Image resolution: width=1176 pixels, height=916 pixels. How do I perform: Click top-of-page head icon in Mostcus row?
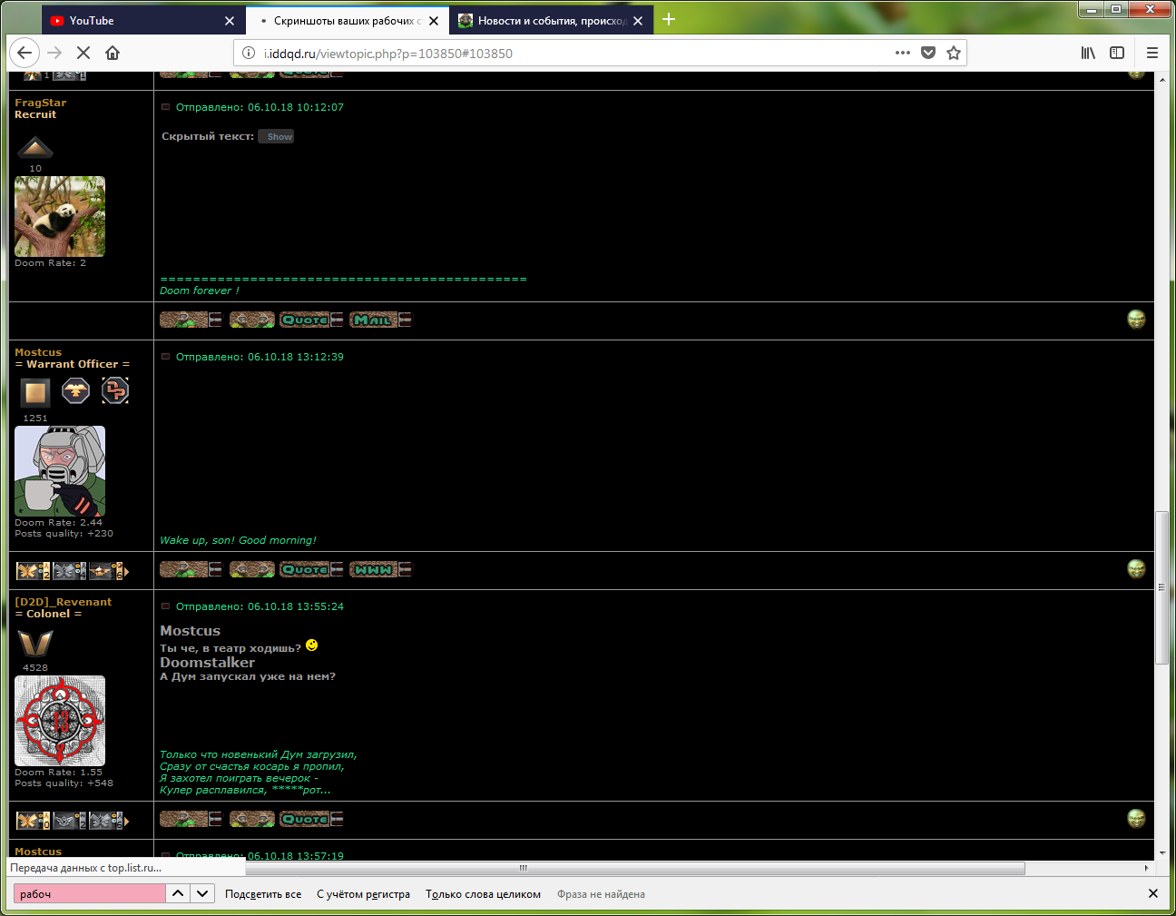(1136, 568)
